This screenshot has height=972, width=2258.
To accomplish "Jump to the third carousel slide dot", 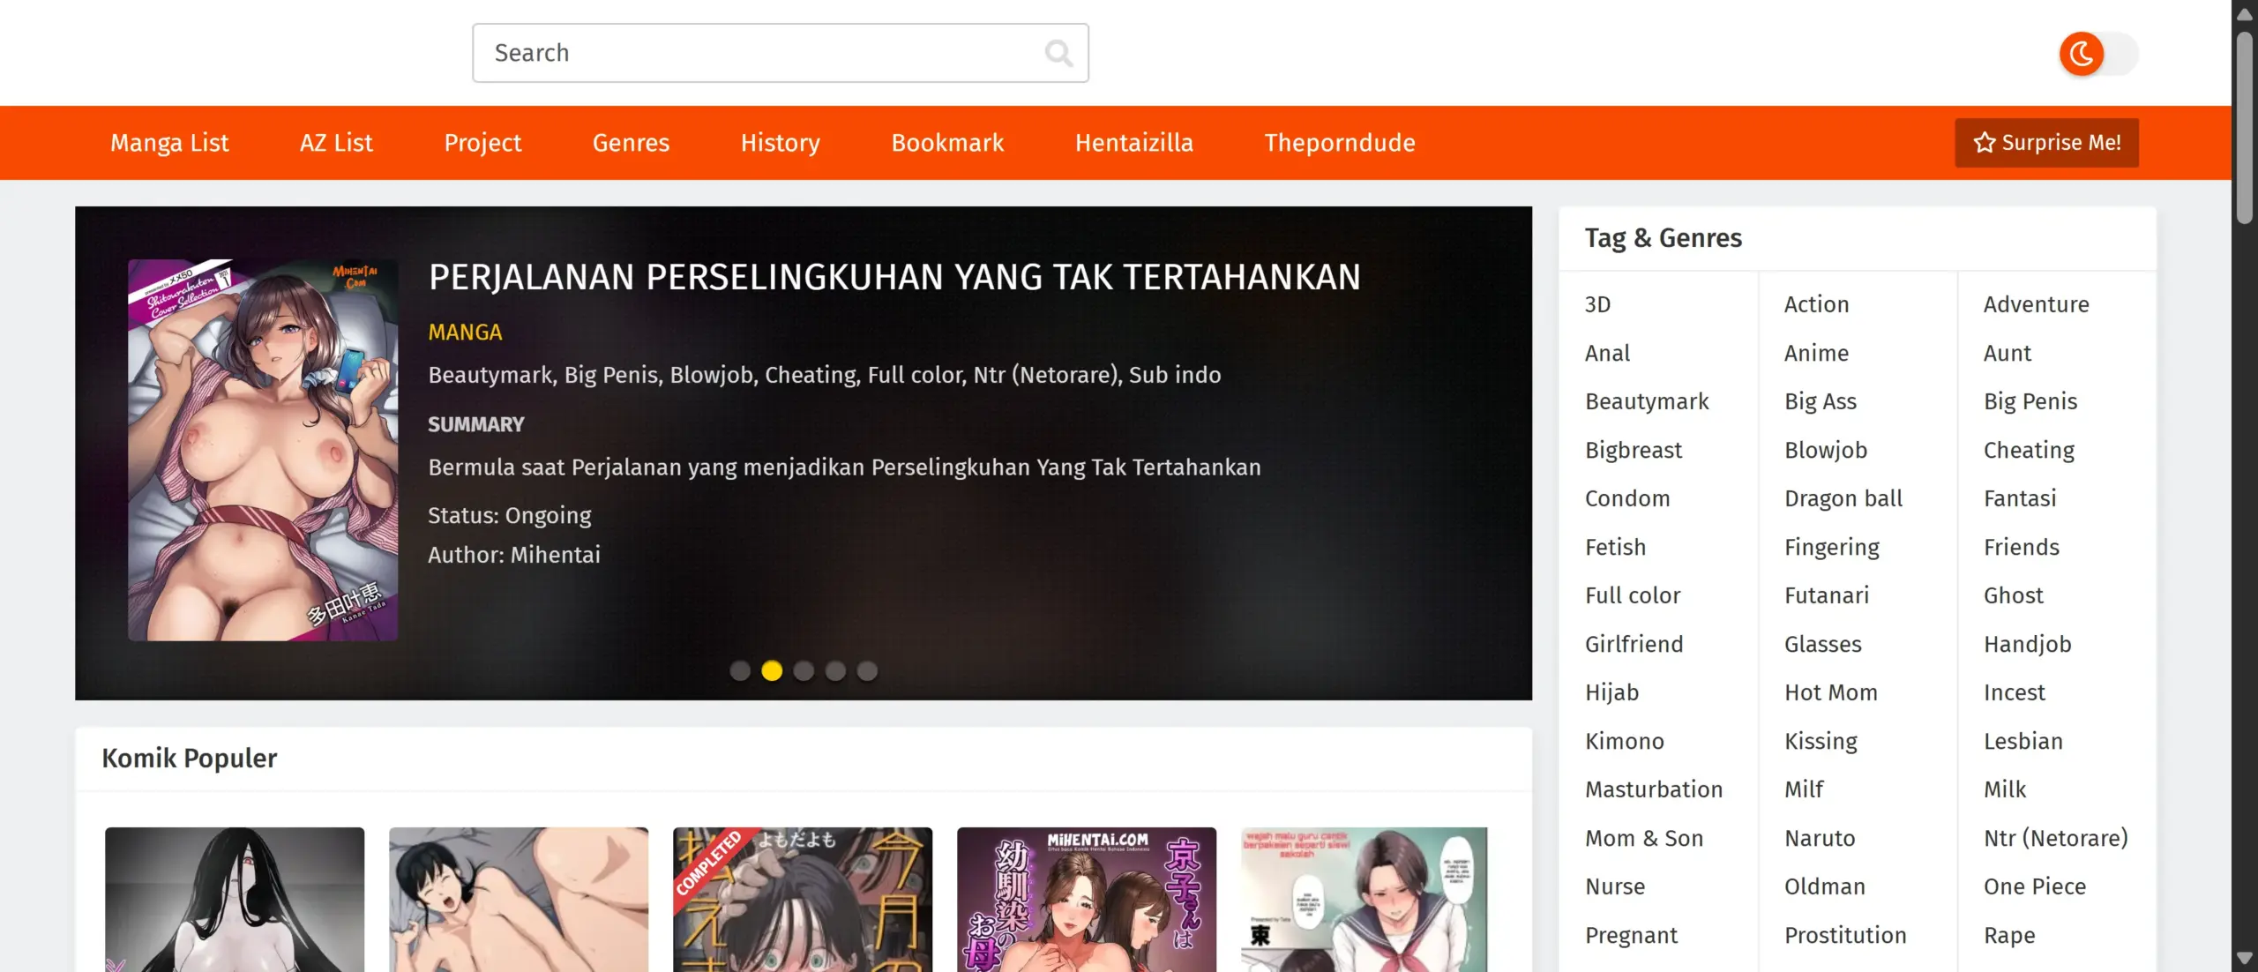I will [x=804, y=671].
